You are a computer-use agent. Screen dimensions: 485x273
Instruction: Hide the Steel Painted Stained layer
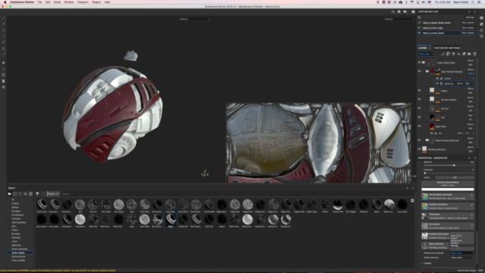coord(419,71)
